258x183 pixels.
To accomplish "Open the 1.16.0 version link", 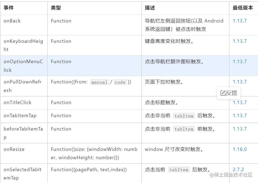I will pyautogui.click(x=239, y=149).
